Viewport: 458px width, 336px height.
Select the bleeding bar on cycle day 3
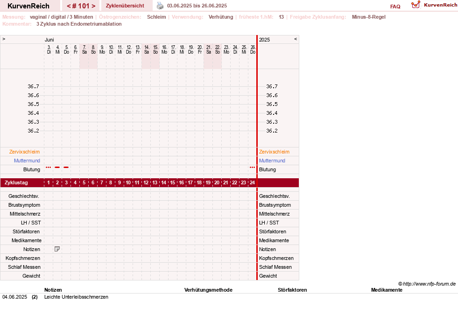coord(66,167)
